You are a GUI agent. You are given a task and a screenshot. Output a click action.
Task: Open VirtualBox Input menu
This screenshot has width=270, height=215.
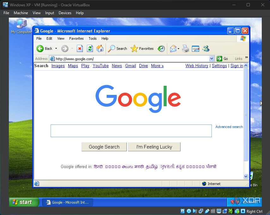tap(50, 13)
